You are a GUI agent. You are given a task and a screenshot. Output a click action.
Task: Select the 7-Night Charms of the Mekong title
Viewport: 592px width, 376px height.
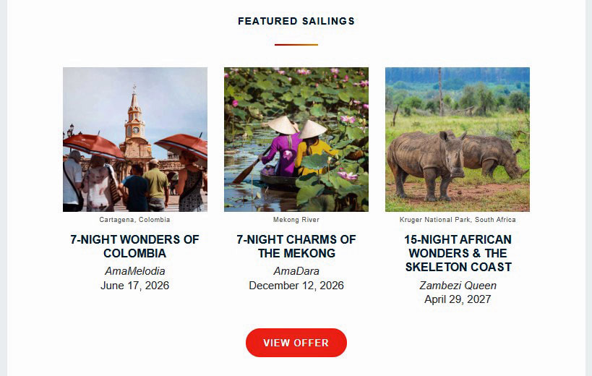point(296,246)
